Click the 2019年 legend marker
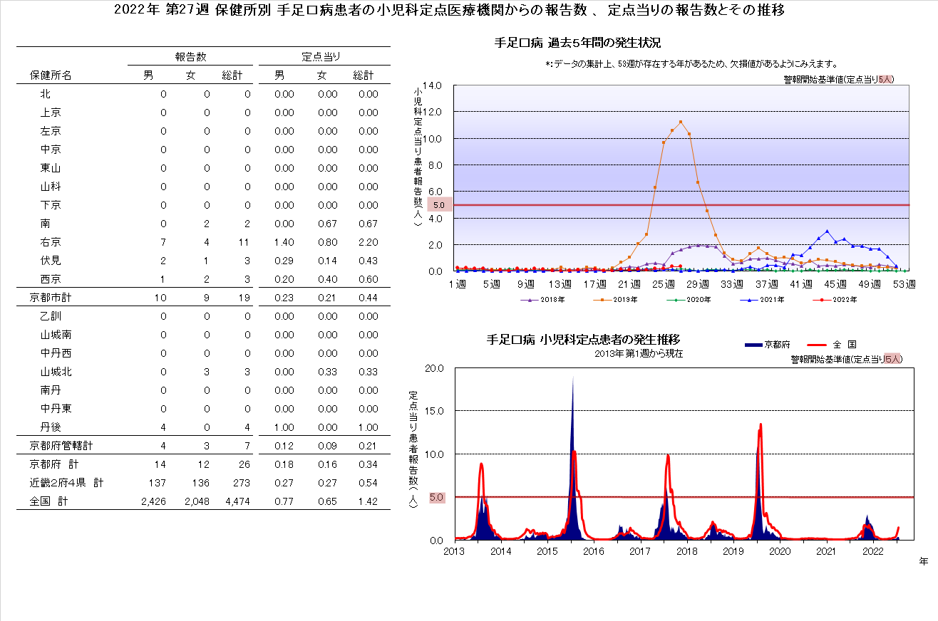Screen dimensions: 938x621 [604, 300]
